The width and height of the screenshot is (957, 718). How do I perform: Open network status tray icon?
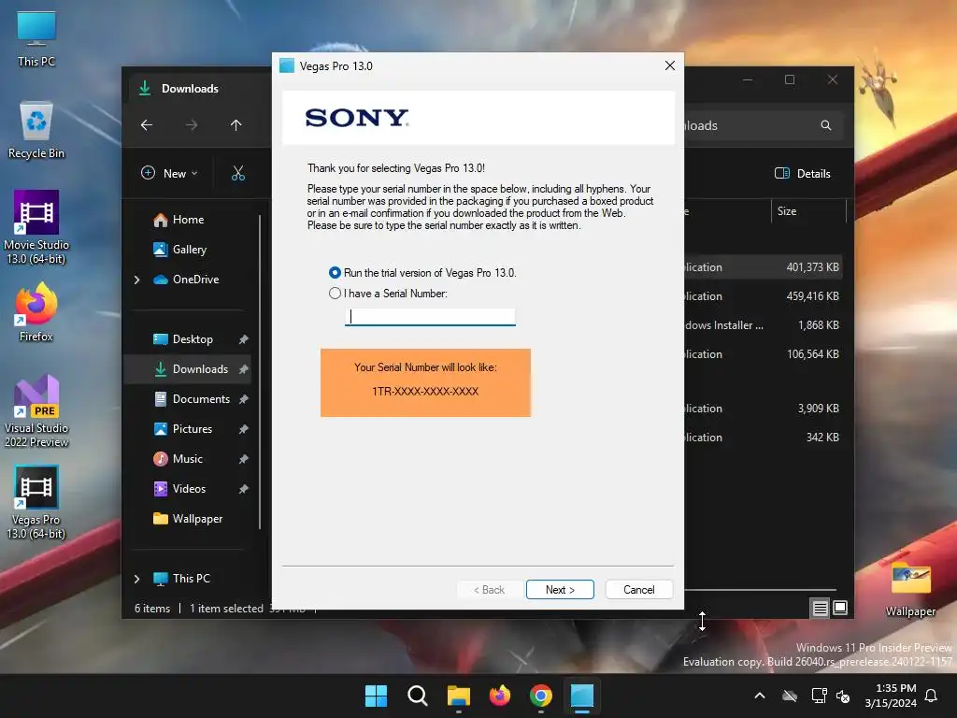(819, 696)
